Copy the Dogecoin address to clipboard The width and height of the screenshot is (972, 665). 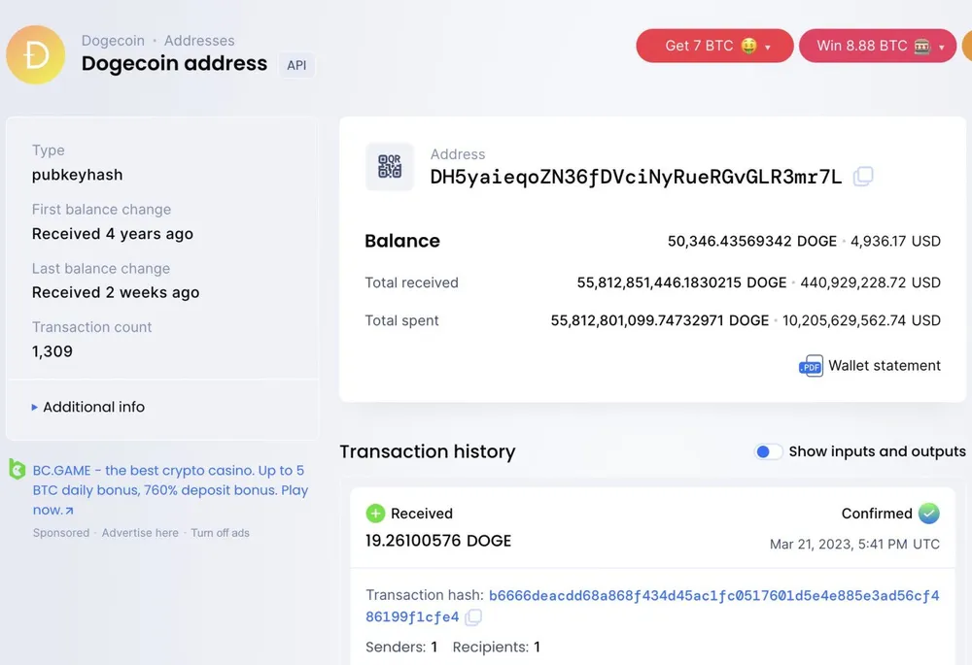[x=862, y=177]
